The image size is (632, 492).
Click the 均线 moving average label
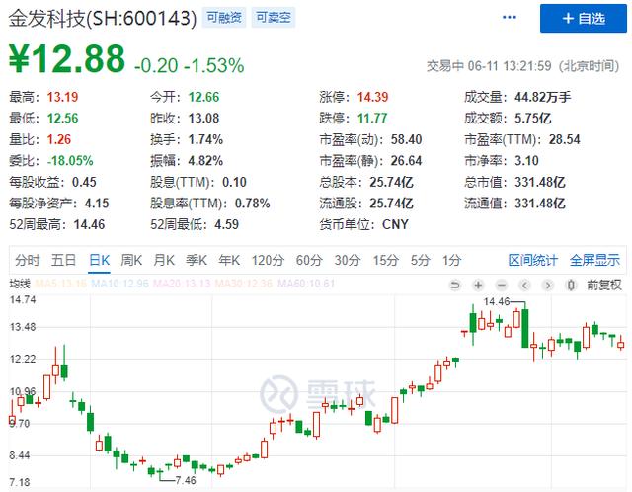click(x=20, y=284)
